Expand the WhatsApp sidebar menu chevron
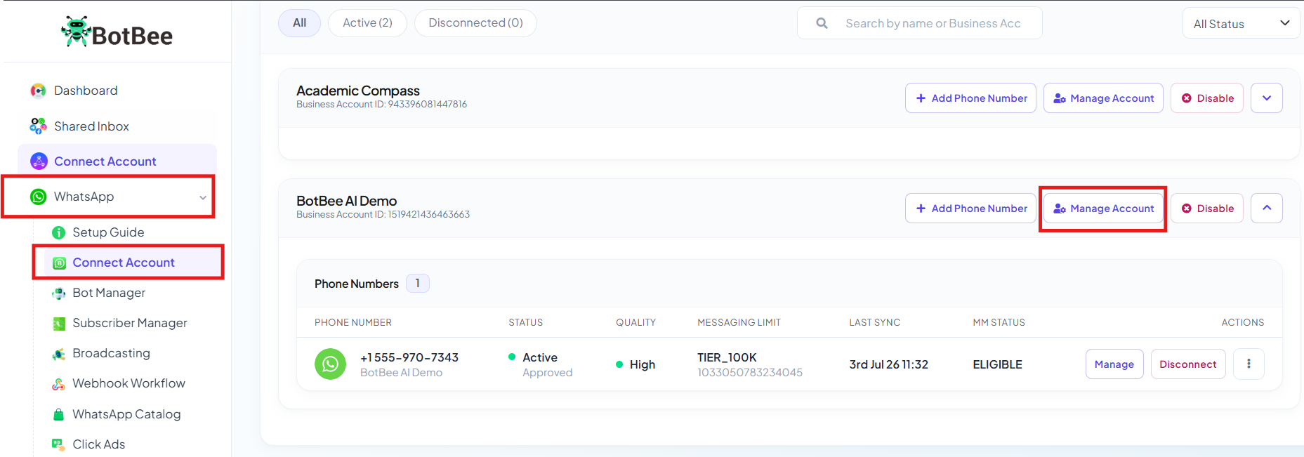Screen dimensions: 1304x457 click(x=203, y=197)
